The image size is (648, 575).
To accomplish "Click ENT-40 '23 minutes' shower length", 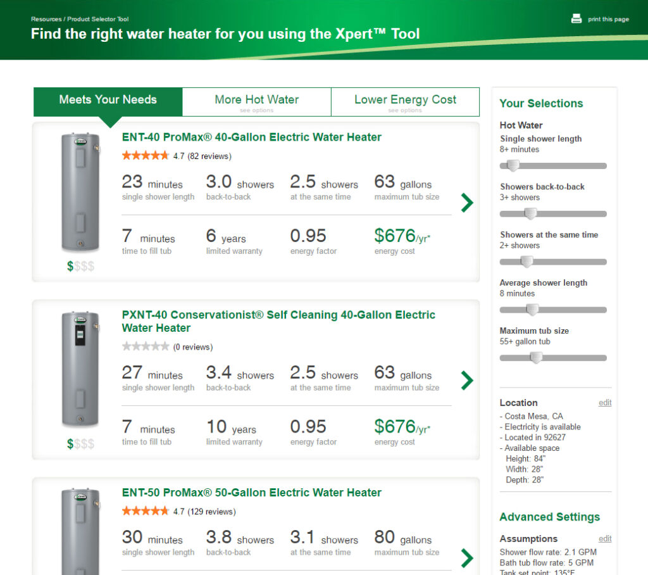I will [x=152, y=182].
